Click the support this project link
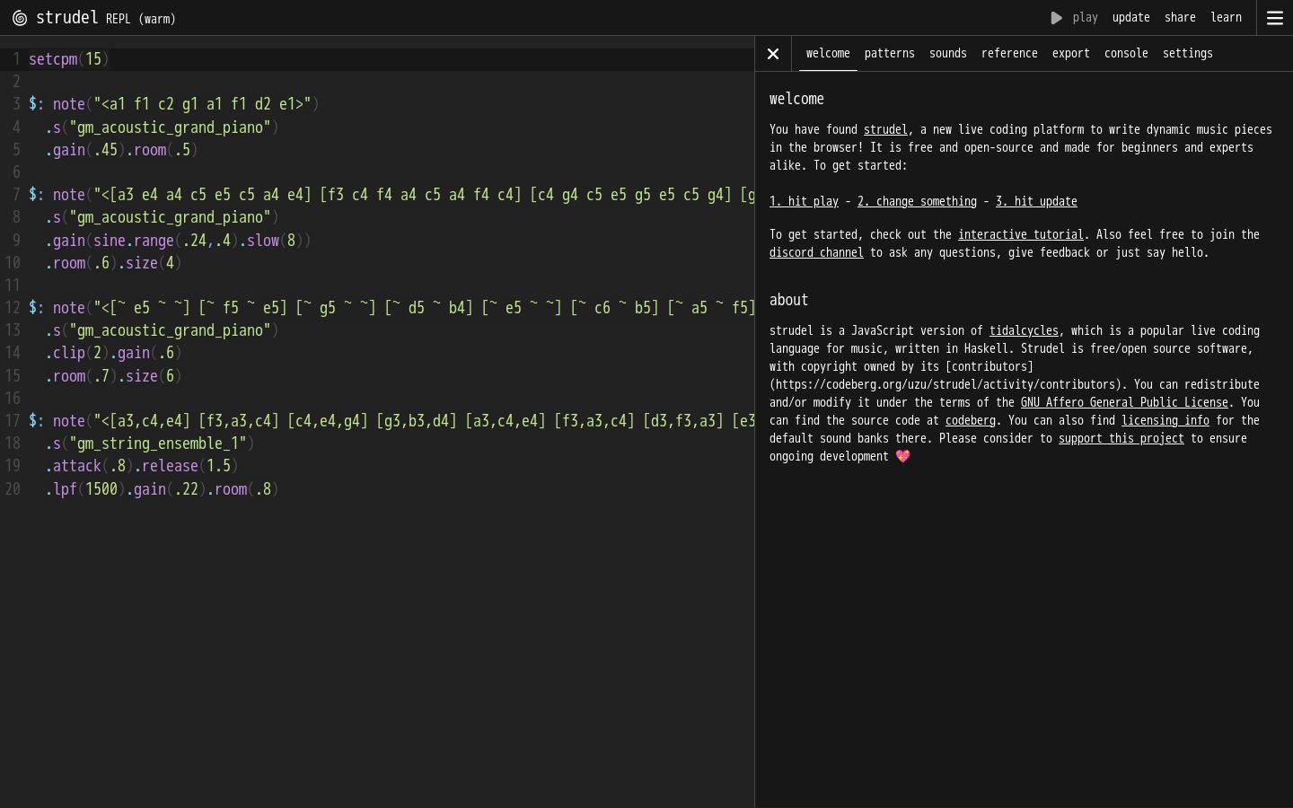The height and width of the screenshot is (808, 1293). tap(1121, 438)
